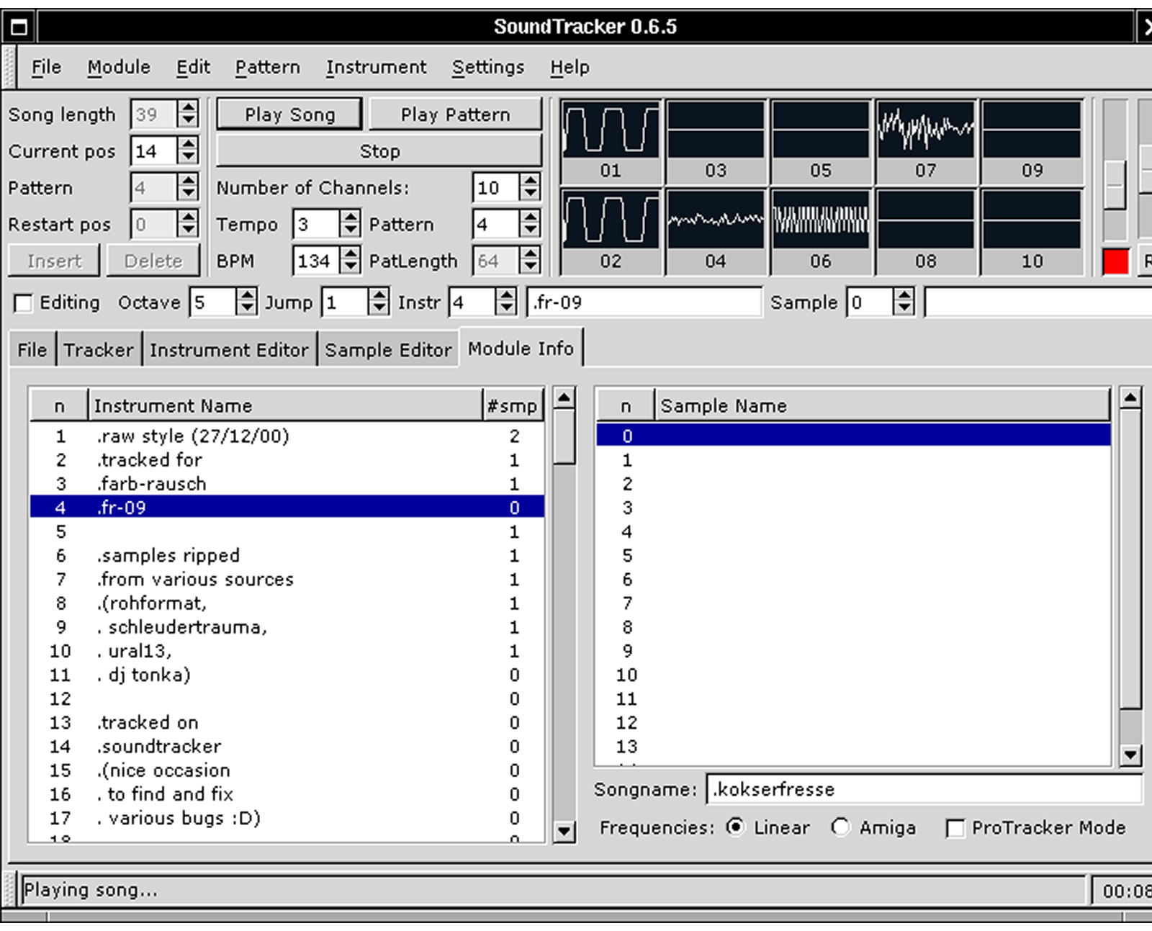Click channel 02 oscilloscope display
The image size is (1152, 931).
click(610, 220)
